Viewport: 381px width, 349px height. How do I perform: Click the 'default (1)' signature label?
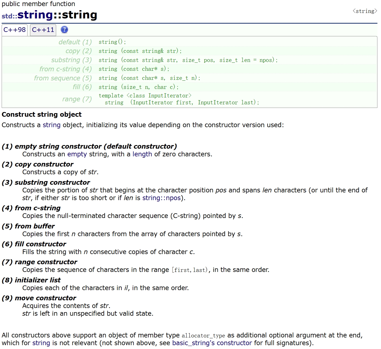(x=75, y=42)
